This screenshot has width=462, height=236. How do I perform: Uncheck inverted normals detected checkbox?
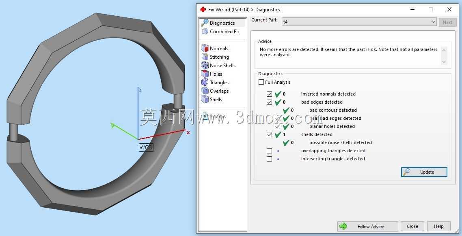point(269,94)
